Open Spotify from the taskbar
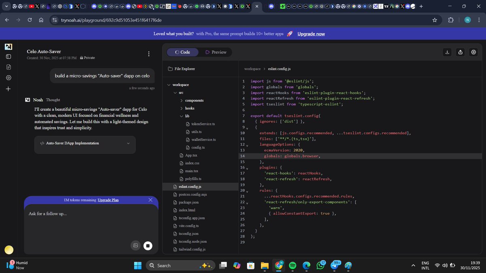 [x=293, y=265]
